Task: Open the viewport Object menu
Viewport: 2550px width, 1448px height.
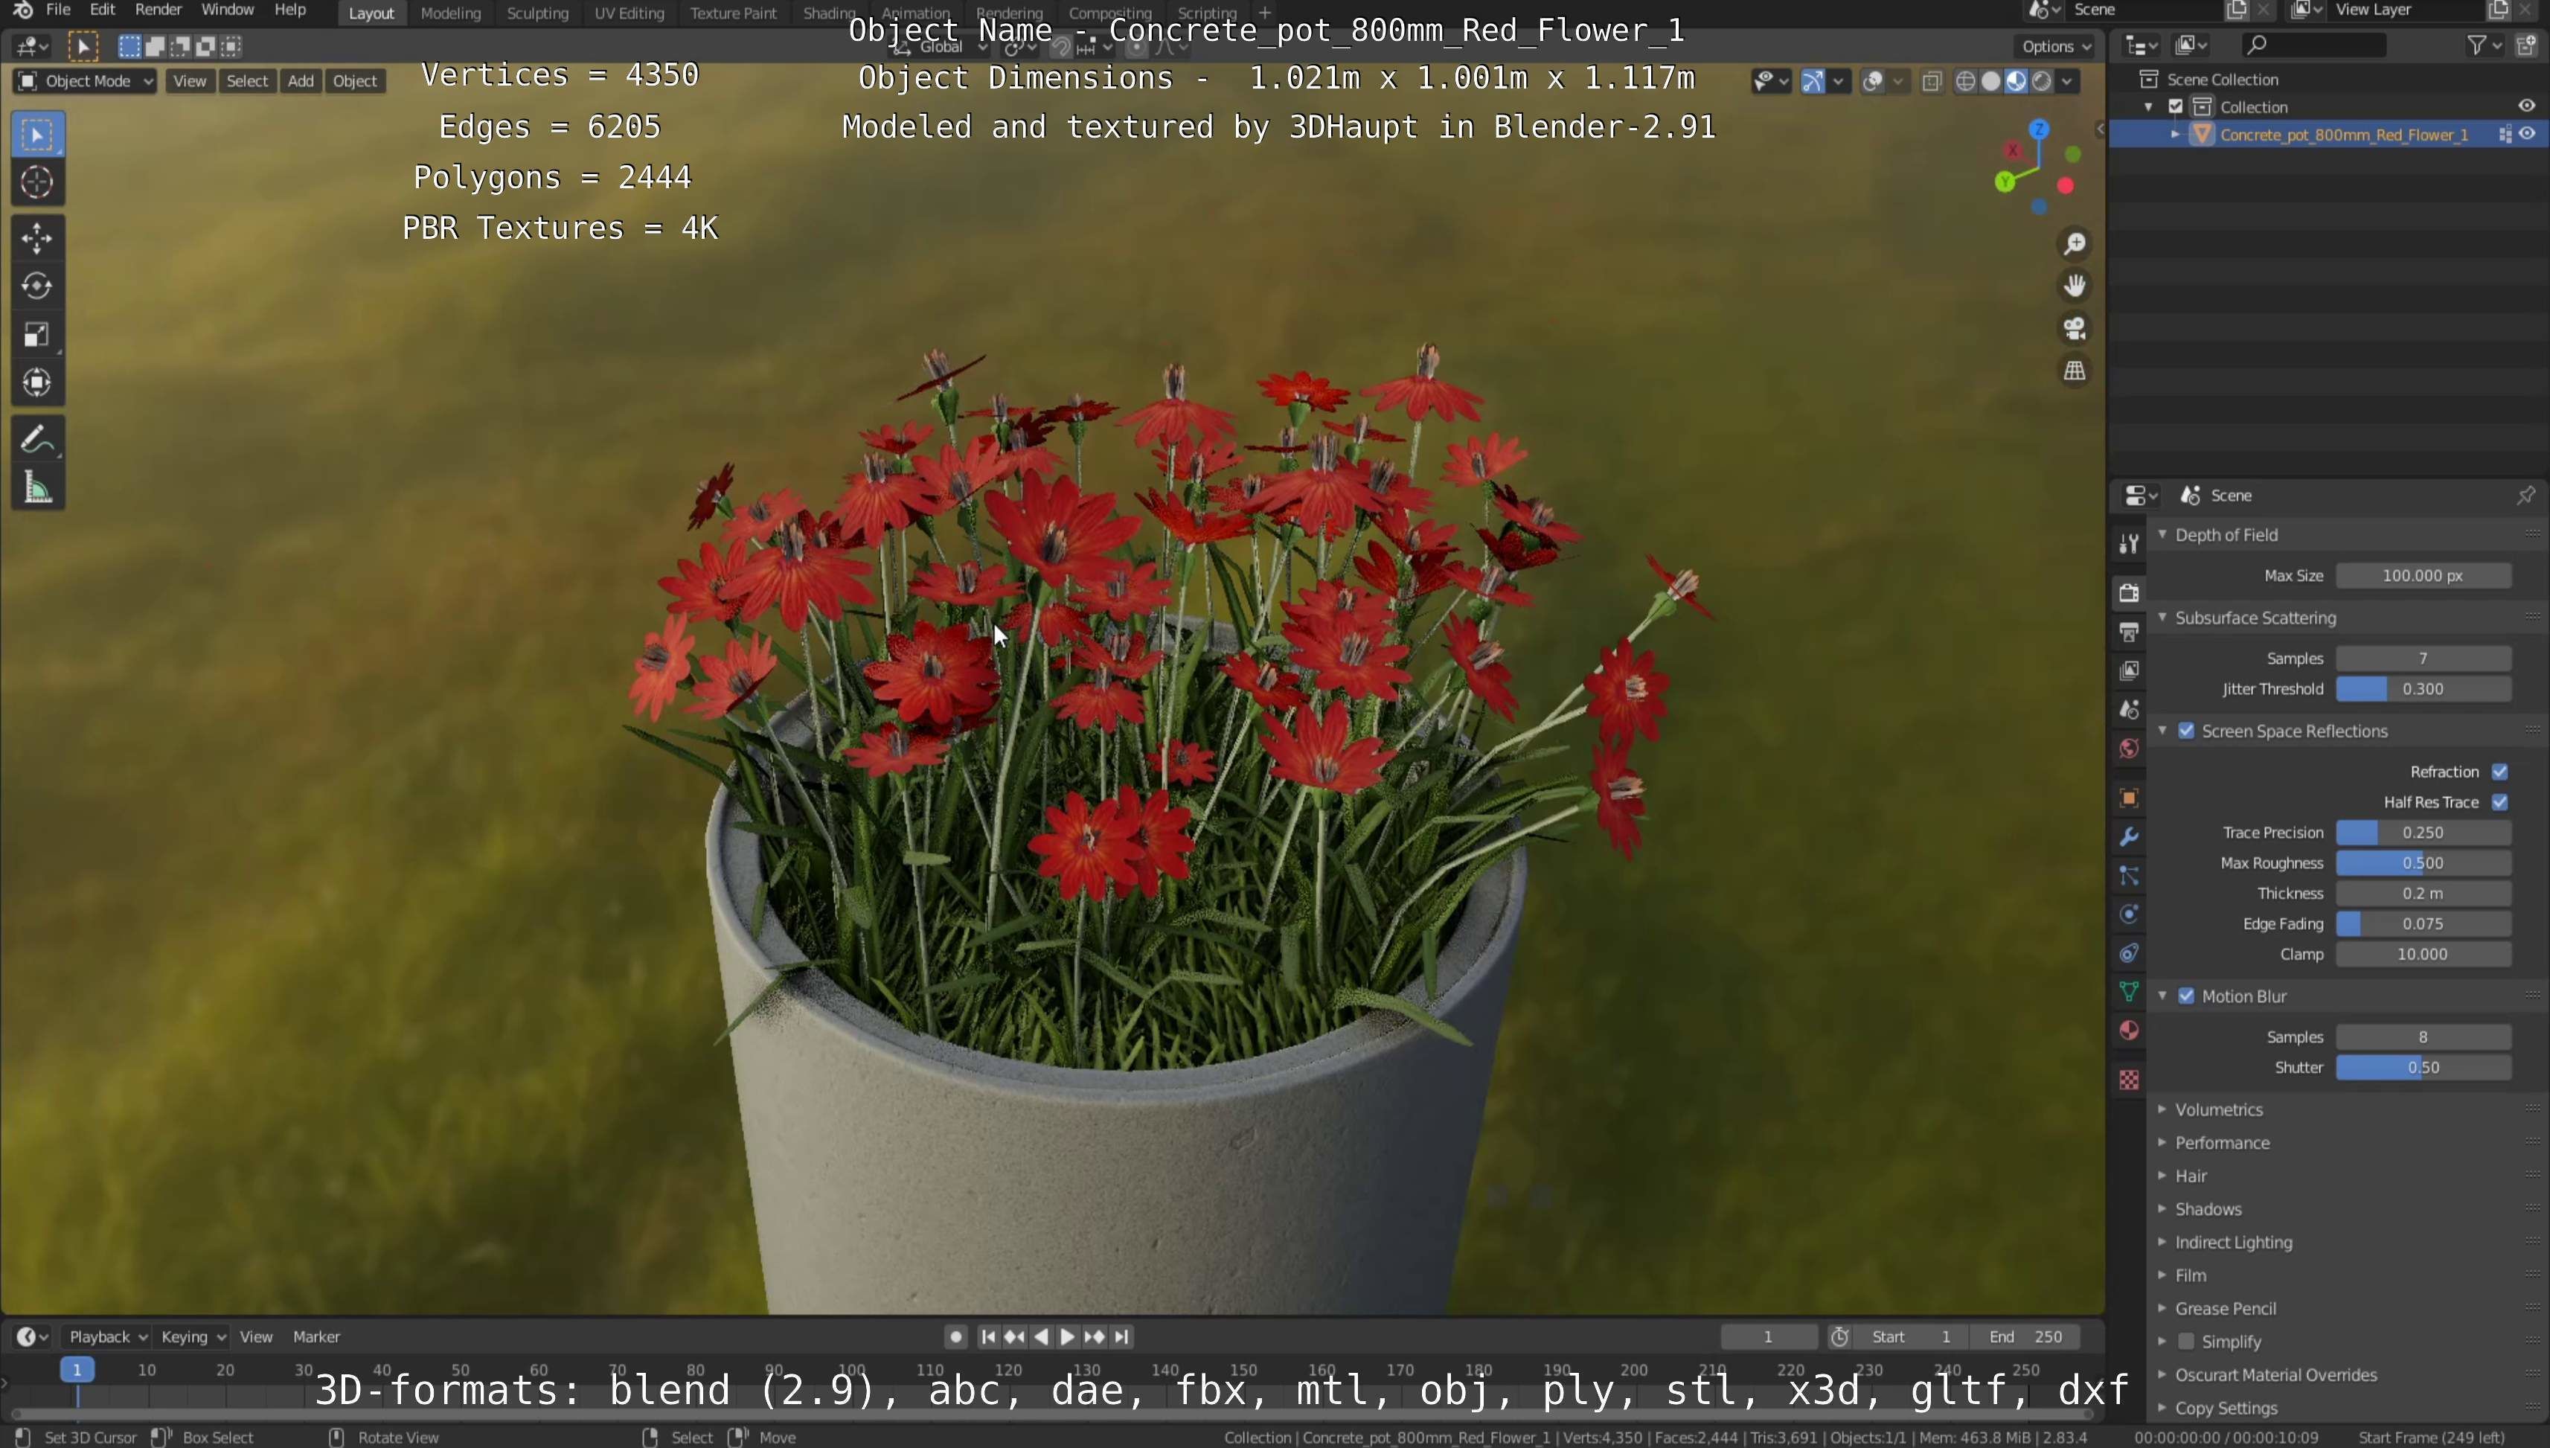Action: (355, 82)
